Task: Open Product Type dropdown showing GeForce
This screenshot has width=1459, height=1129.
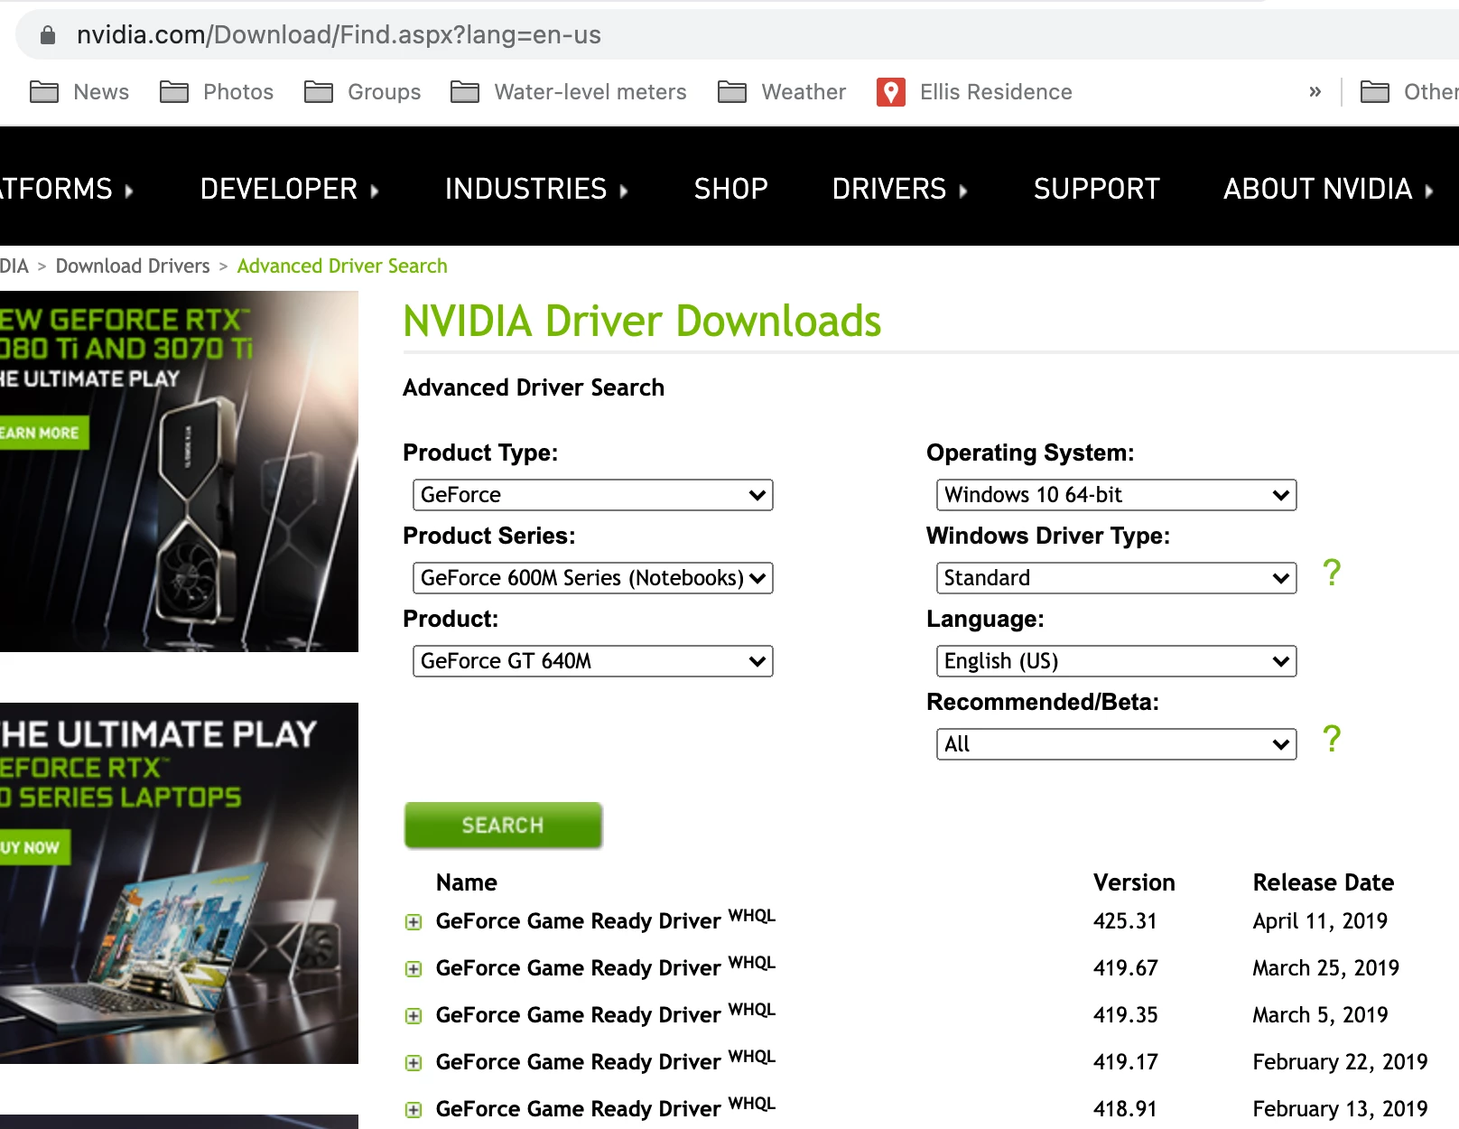Action: coord(593,495)
